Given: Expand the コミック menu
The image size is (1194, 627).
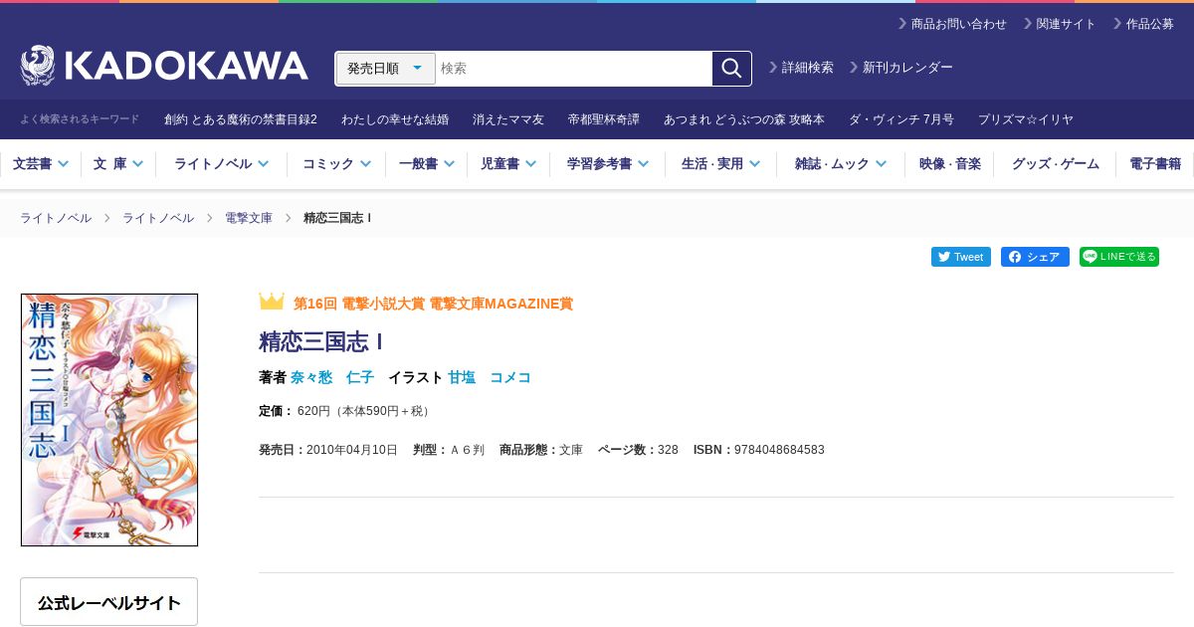Looking at the screenshot, I should coord(336,164).
